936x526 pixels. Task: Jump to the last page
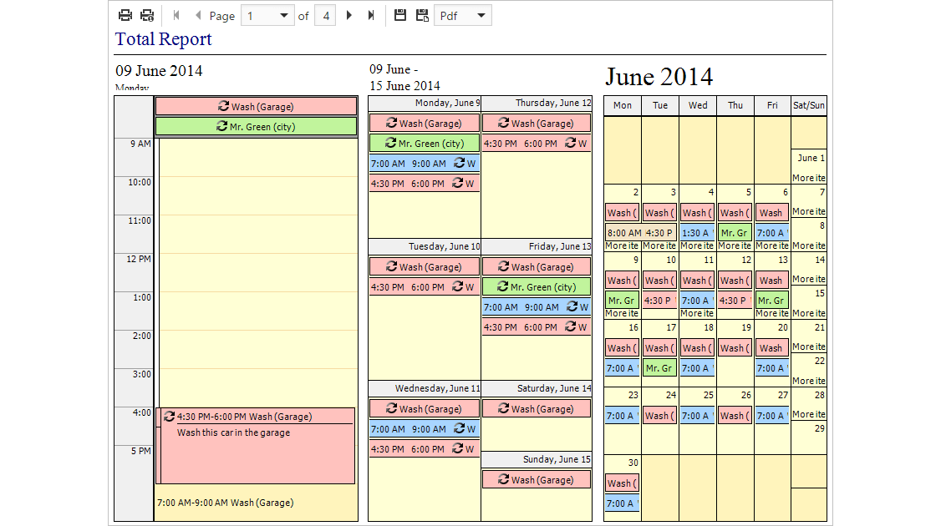[x=371, y=15]
